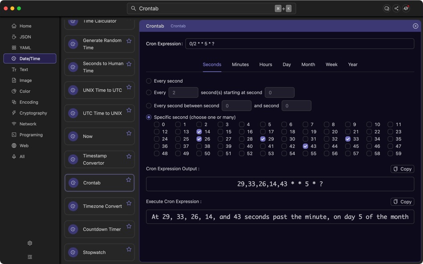Uncheck second 14
This screenshot has height=264, width=423.
(x=199, y=132)
